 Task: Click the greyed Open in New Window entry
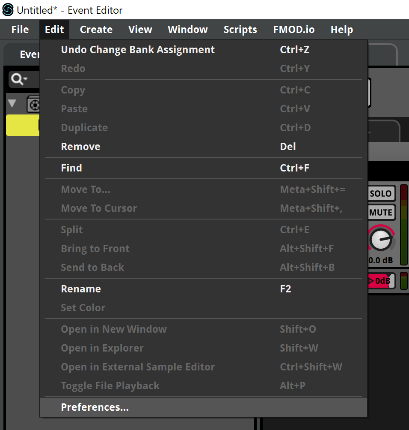203,329
